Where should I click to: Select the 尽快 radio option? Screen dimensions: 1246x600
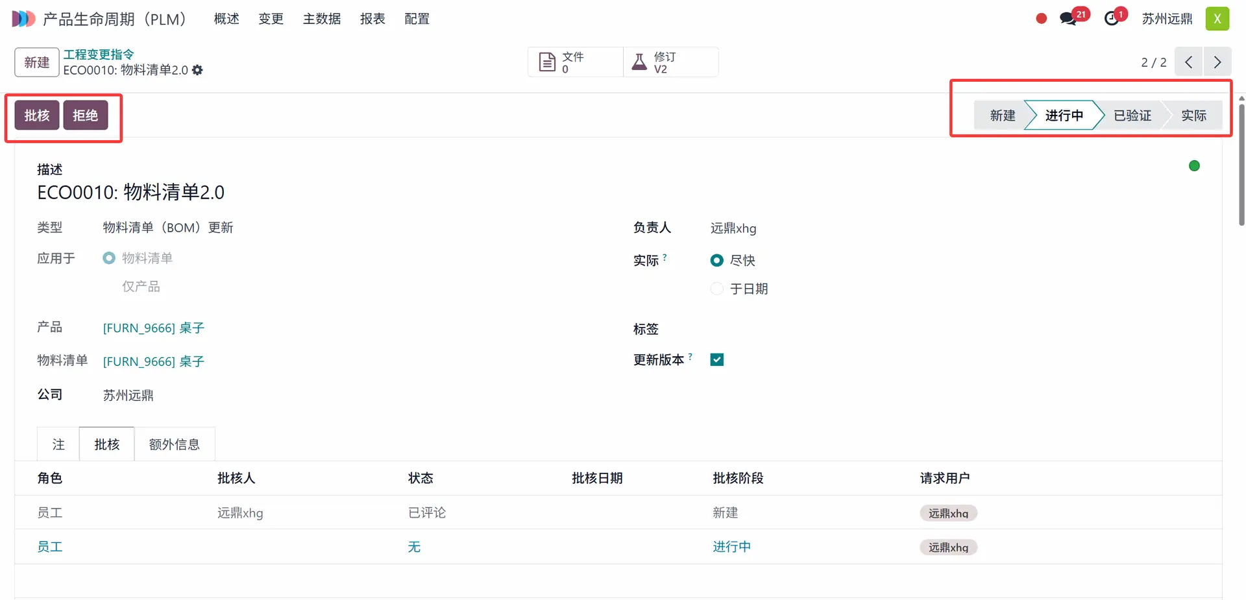pyautogui.click(x=717, y=261)
